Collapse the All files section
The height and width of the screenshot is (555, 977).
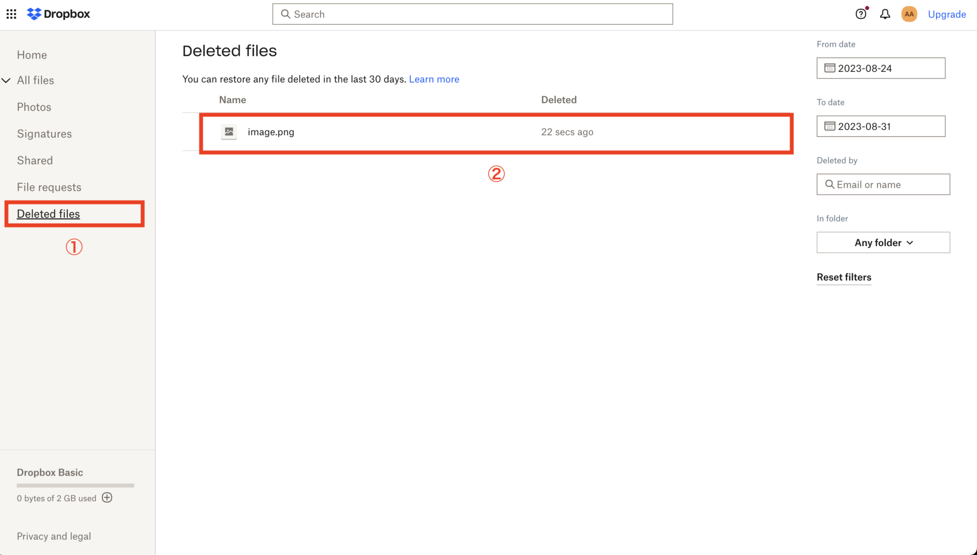[x=6, y=80]
